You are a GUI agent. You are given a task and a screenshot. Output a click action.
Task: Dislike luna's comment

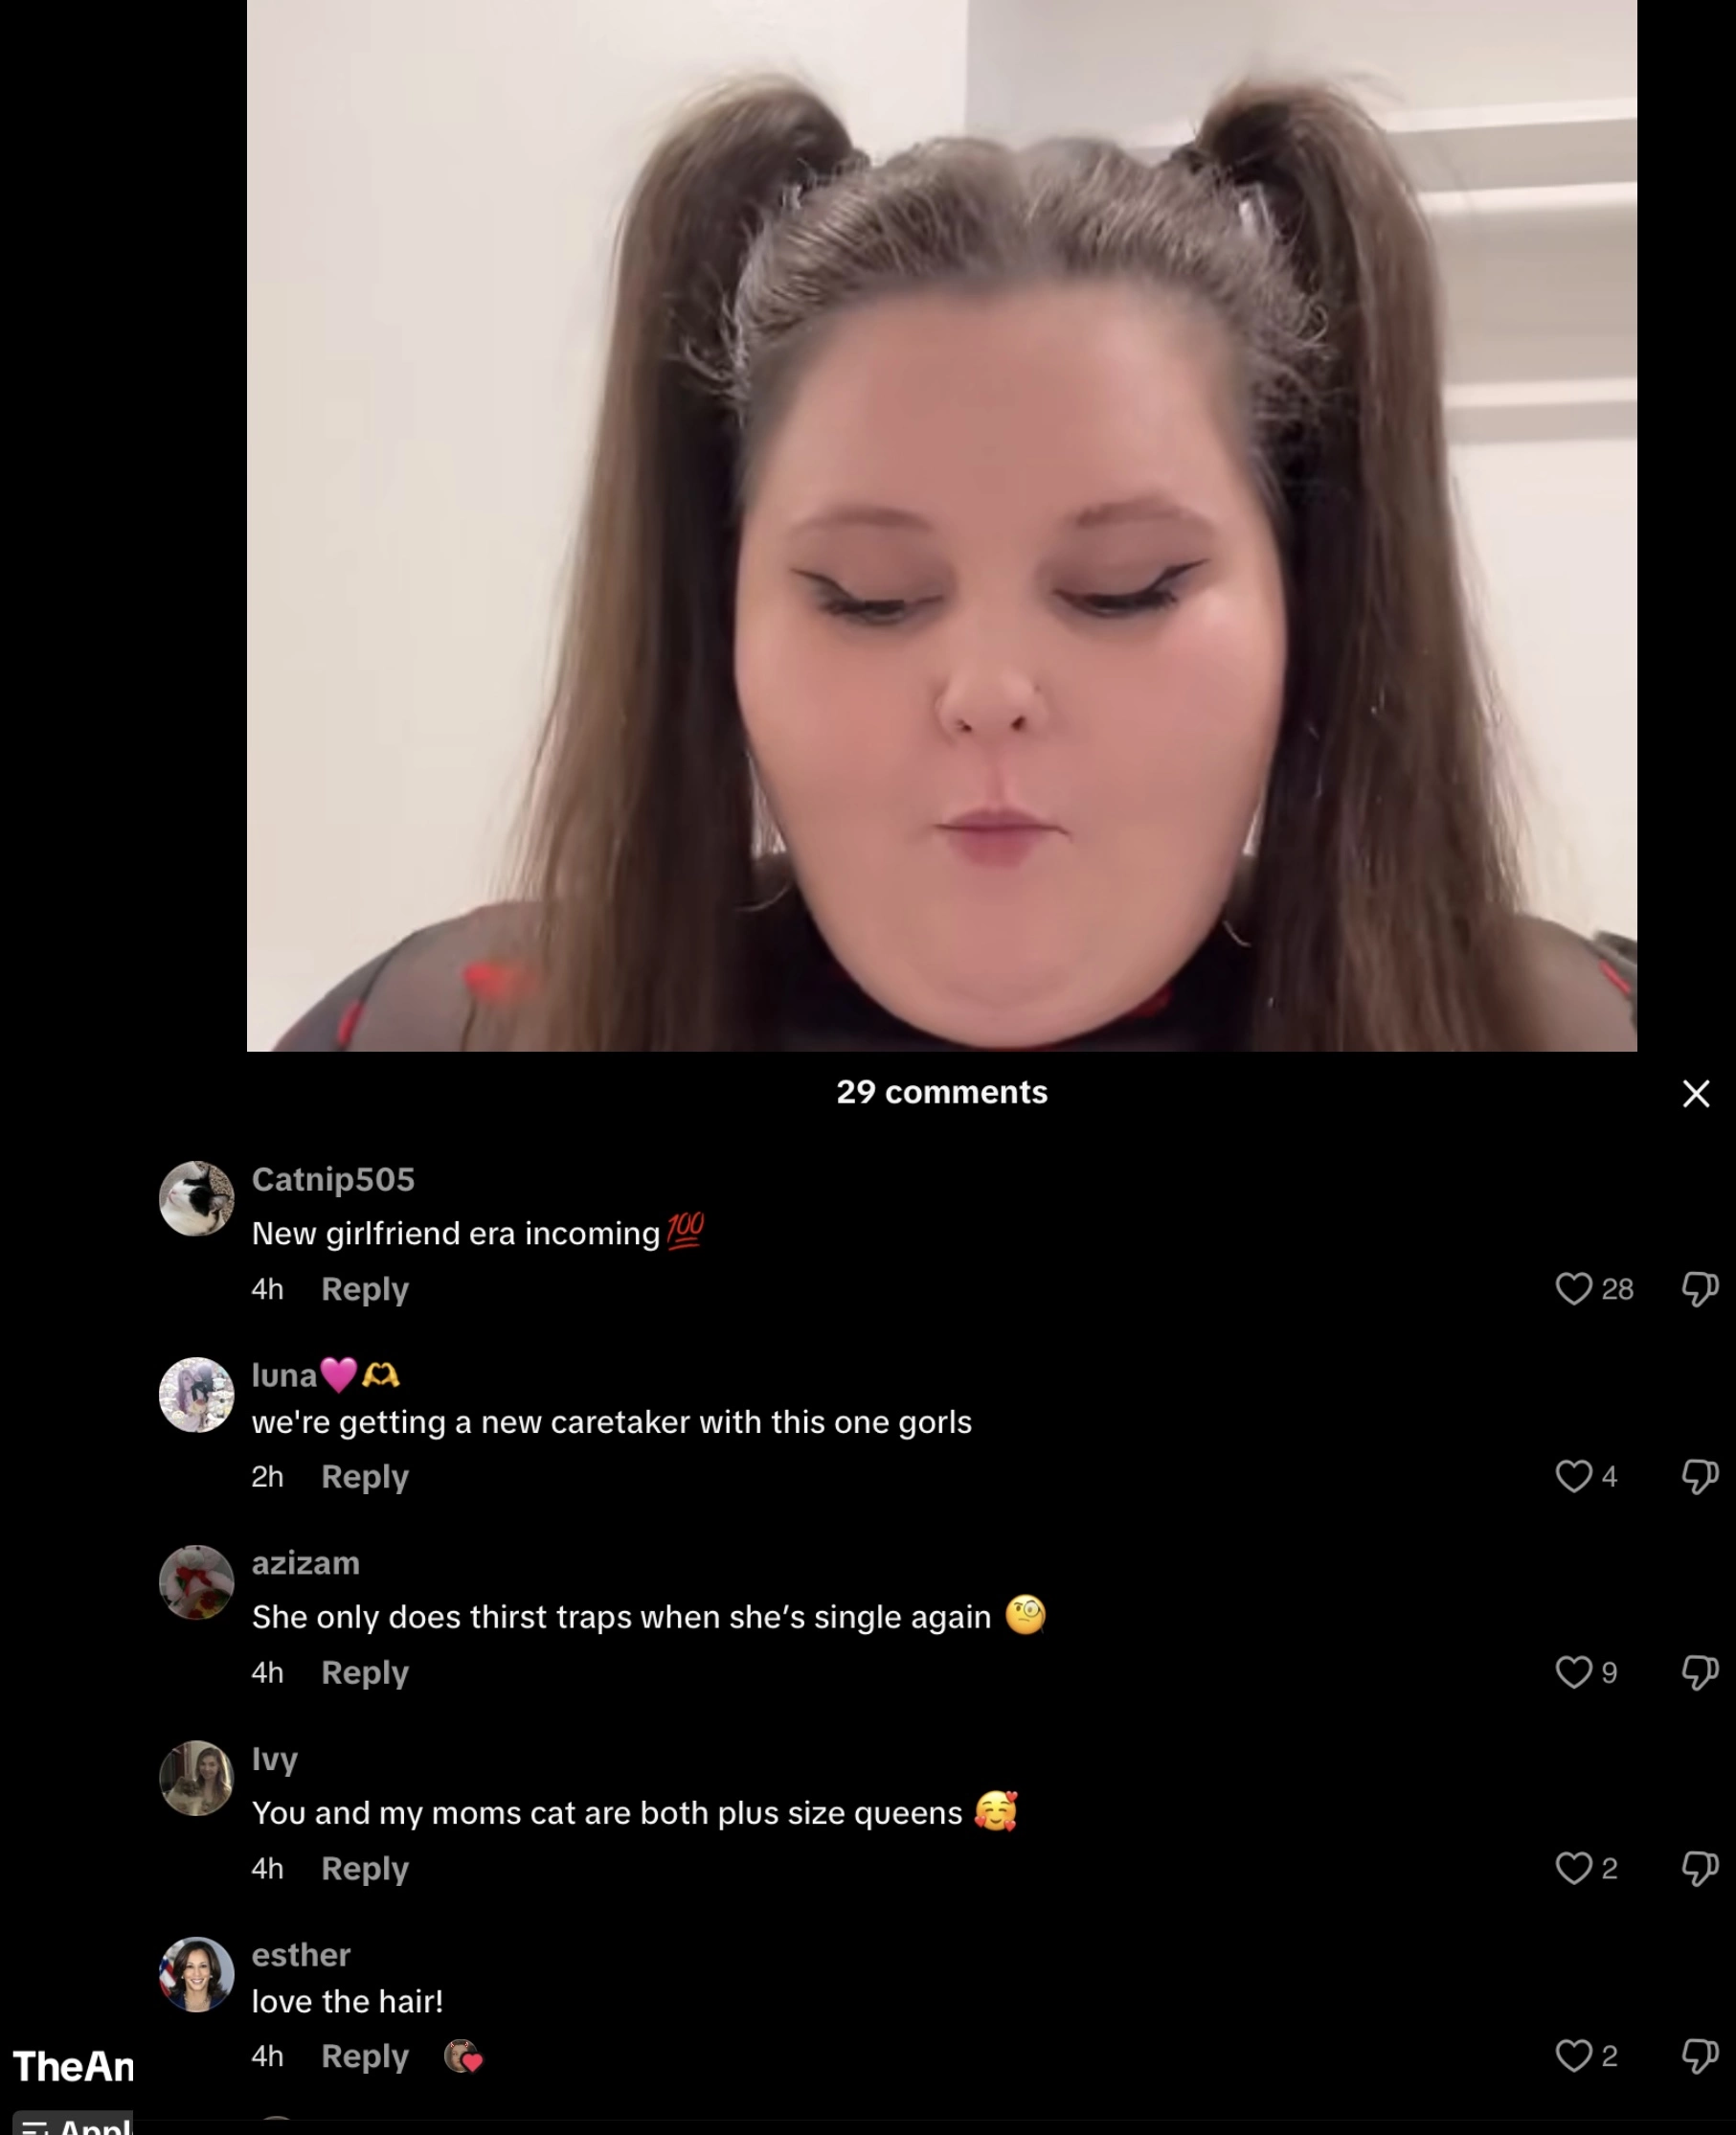pyautogui.click(x=1700, y=1476)
